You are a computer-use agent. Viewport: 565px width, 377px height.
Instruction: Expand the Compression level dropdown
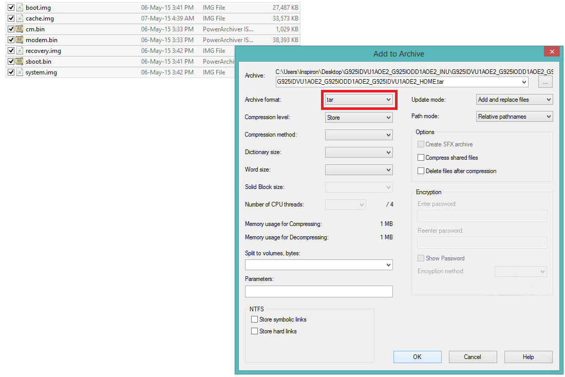point(359,118)
